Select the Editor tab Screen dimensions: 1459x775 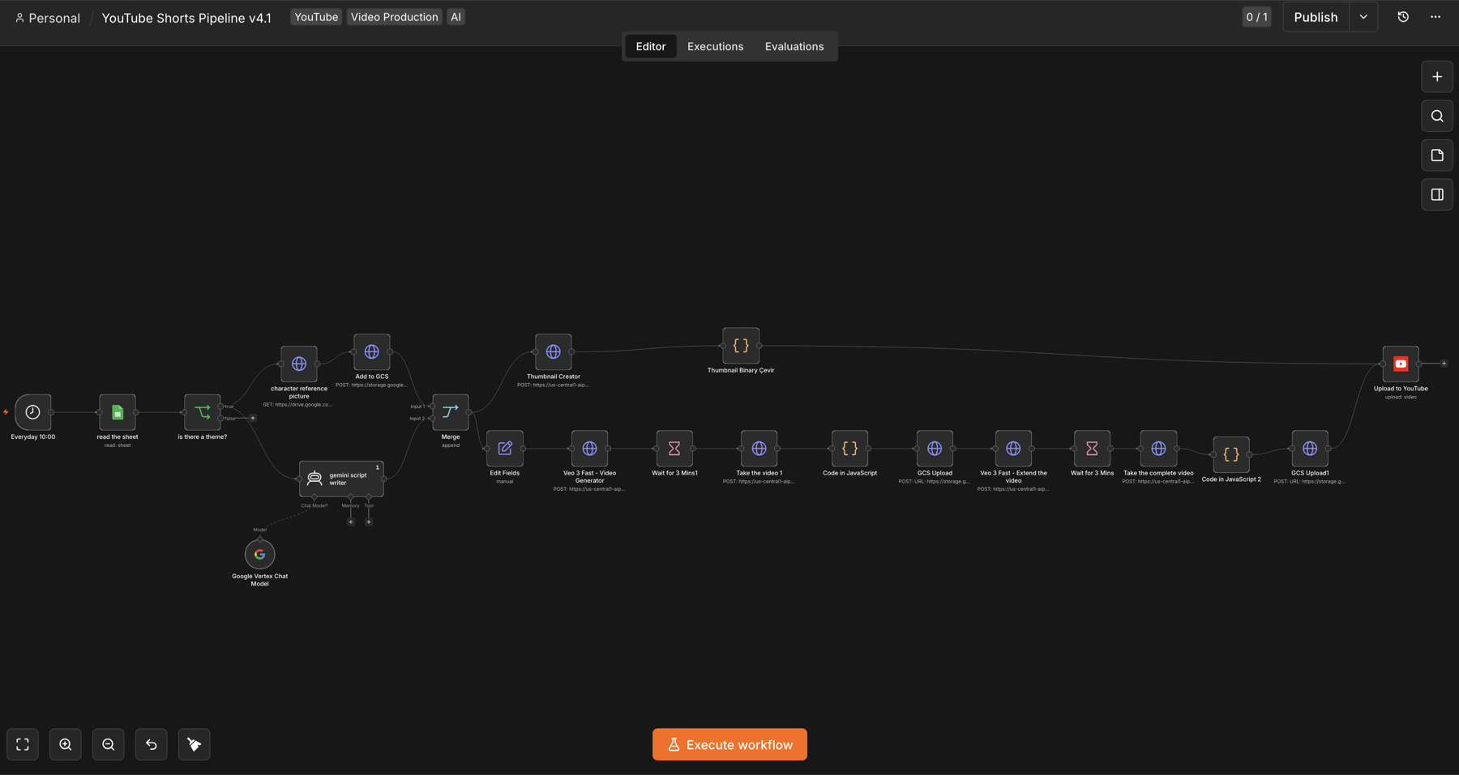(651, 46)
